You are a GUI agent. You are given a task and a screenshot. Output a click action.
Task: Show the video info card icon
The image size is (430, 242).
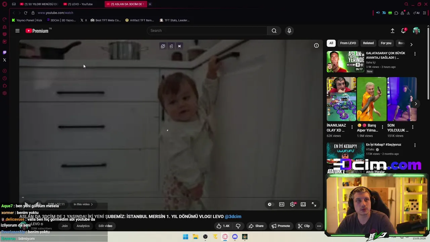pos(316,45)
